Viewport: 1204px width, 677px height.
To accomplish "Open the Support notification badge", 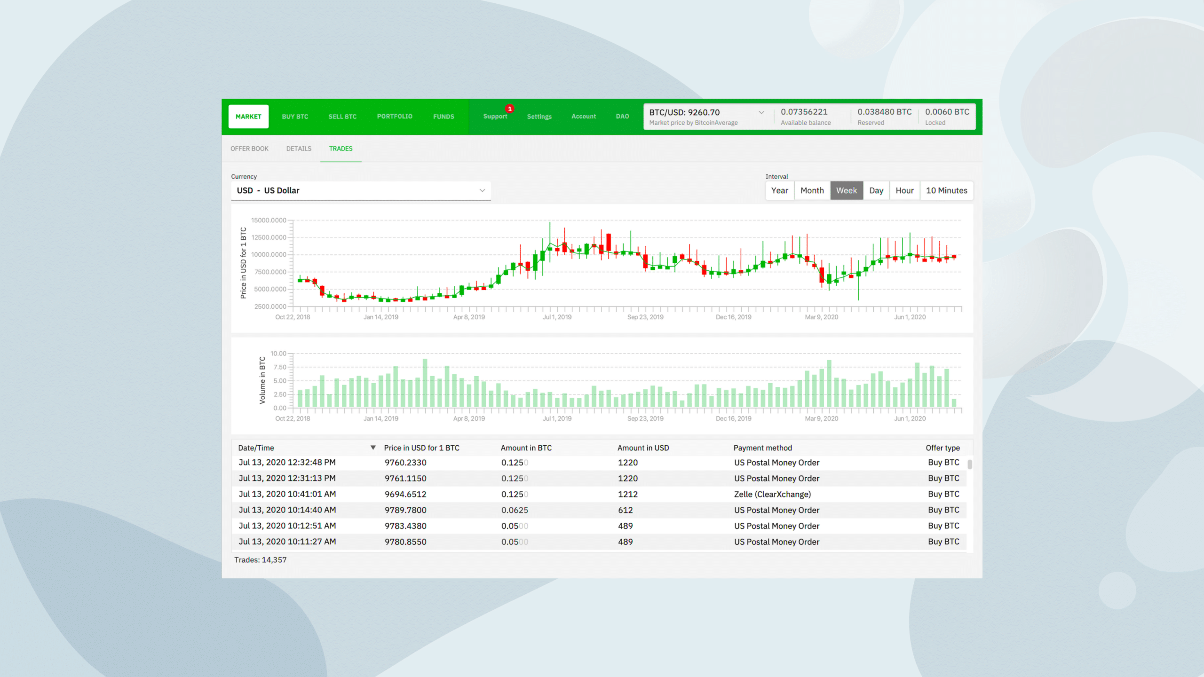I will click(x=509, y=109).
